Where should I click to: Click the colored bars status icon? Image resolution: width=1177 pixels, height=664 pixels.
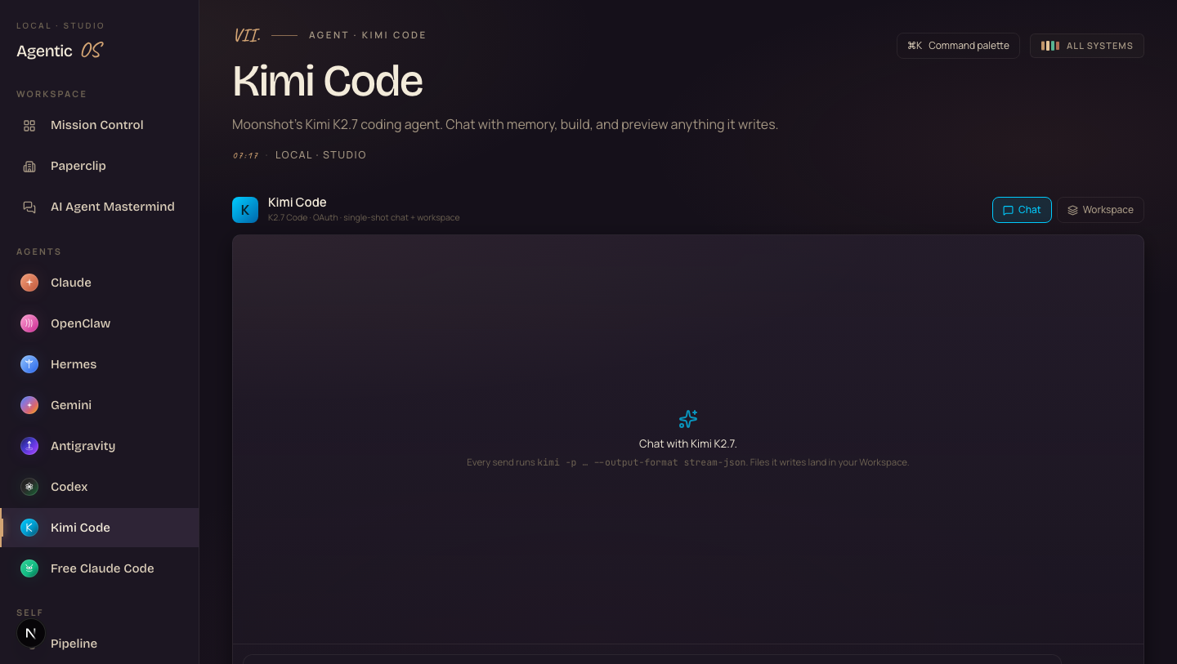click(1050, 46)
